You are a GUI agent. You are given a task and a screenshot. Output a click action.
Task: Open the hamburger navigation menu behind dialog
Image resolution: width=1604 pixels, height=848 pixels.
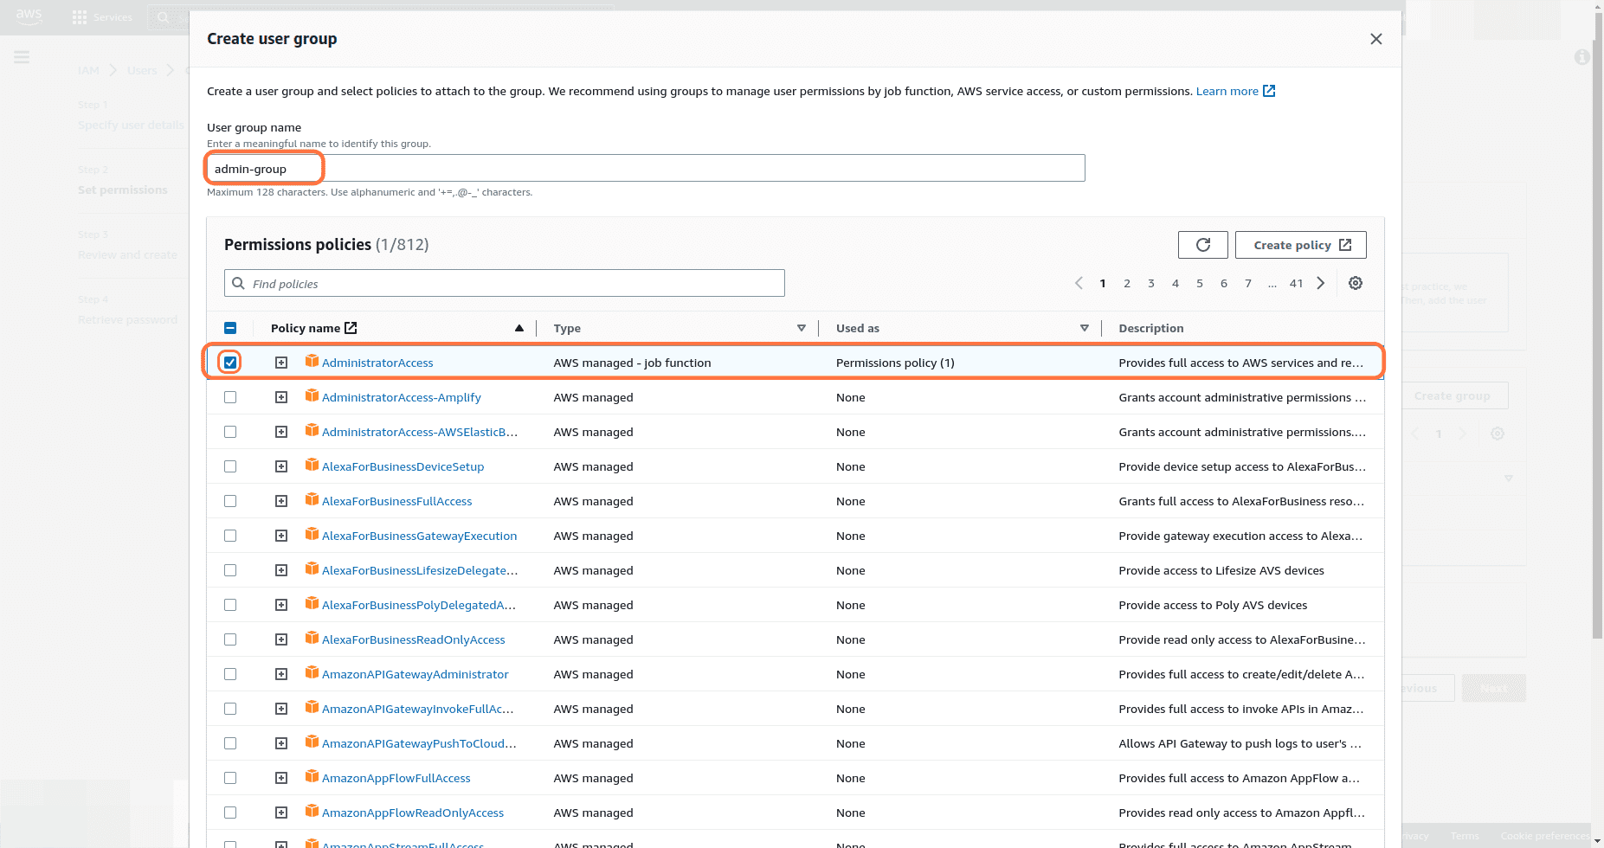(x=22, y=57)
